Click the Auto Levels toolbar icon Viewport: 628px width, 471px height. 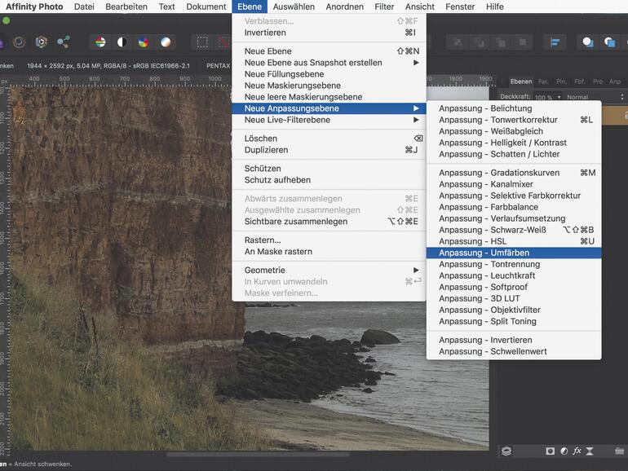tap(100, 42)
